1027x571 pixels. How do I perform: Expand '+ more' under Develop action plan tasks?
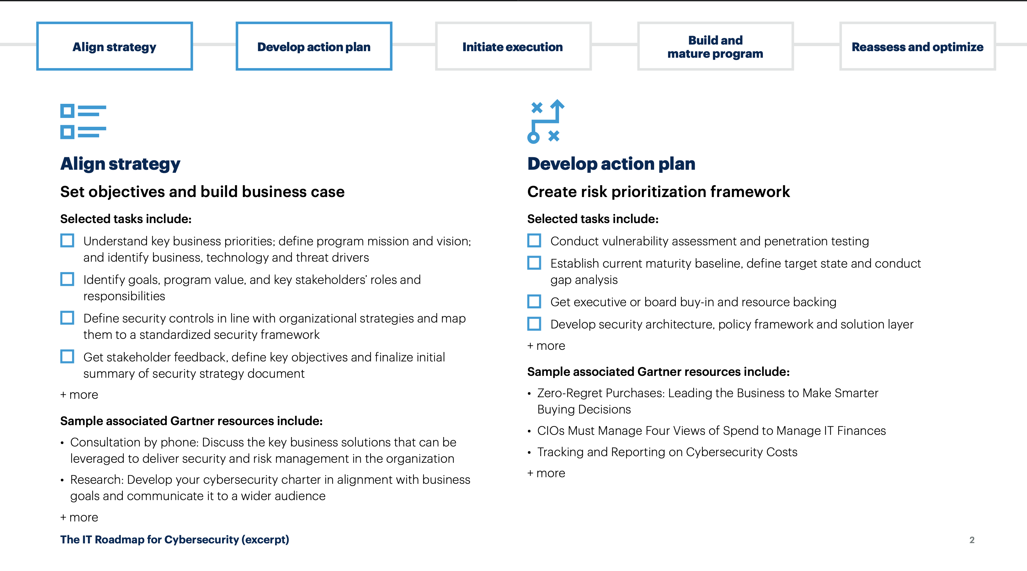(546, 346)
